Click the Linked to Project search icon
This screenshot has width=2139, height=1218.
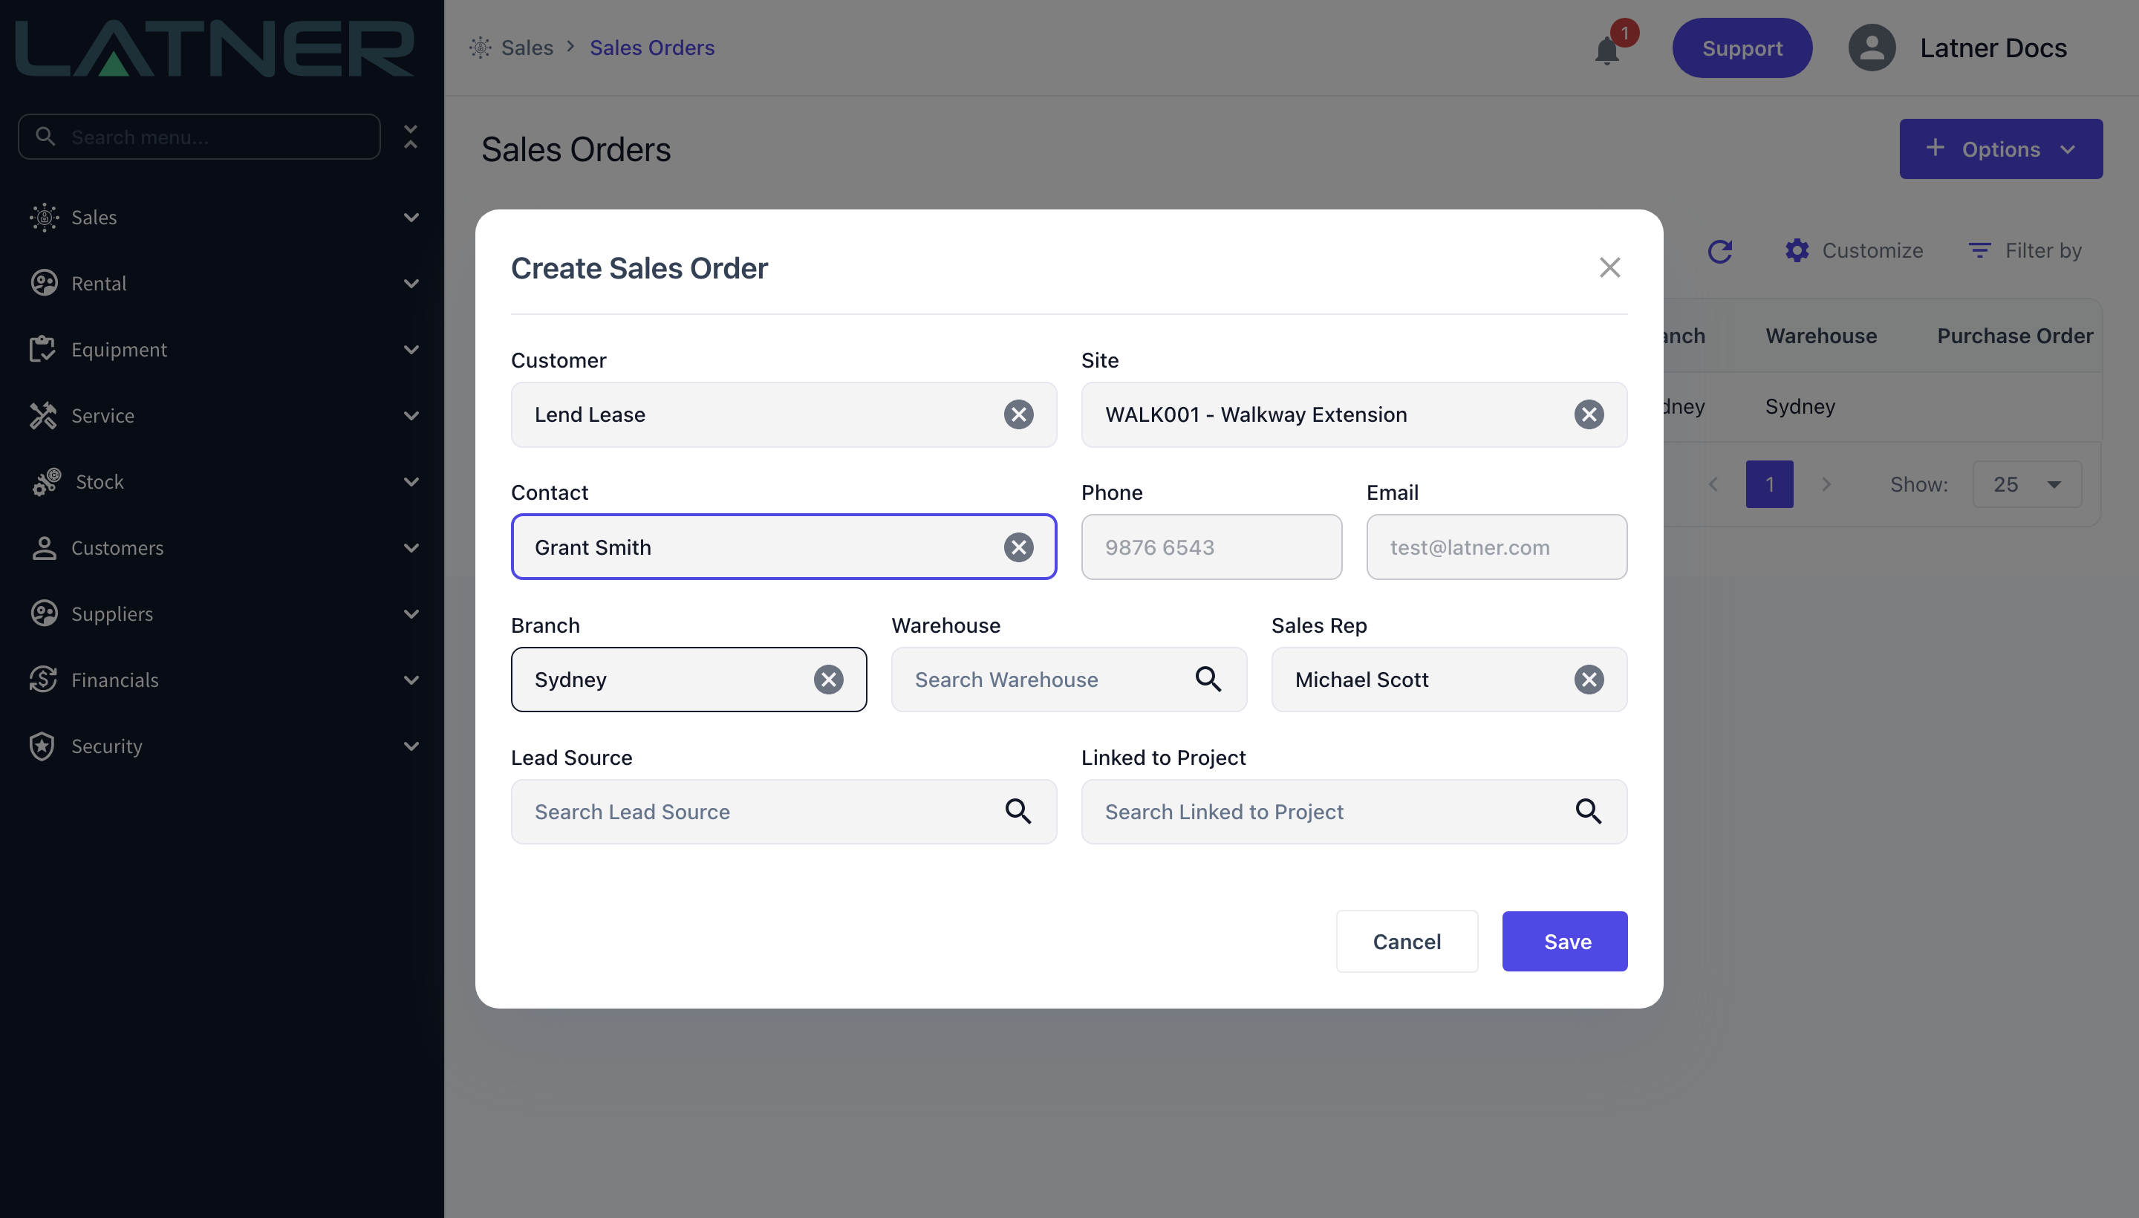[x=1589, y=812]
